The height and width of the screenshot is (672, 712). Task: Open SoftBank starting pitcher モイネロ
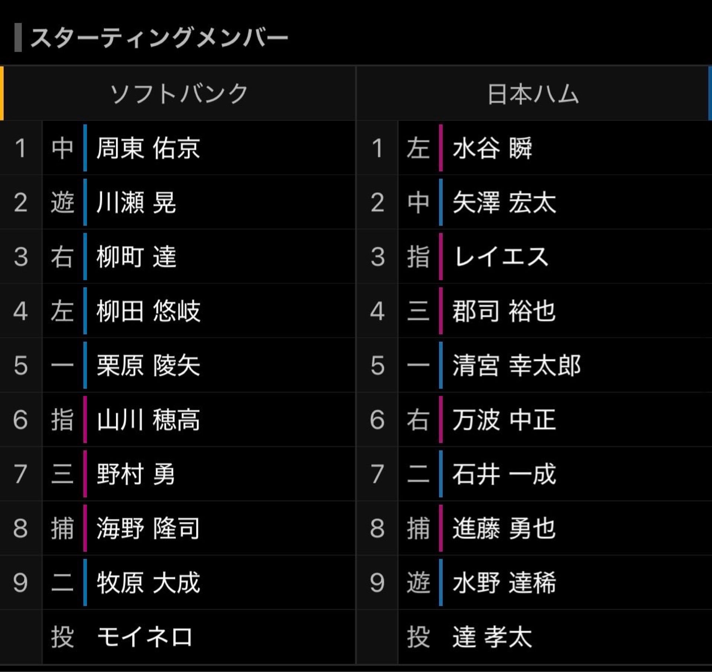(145, 637)
